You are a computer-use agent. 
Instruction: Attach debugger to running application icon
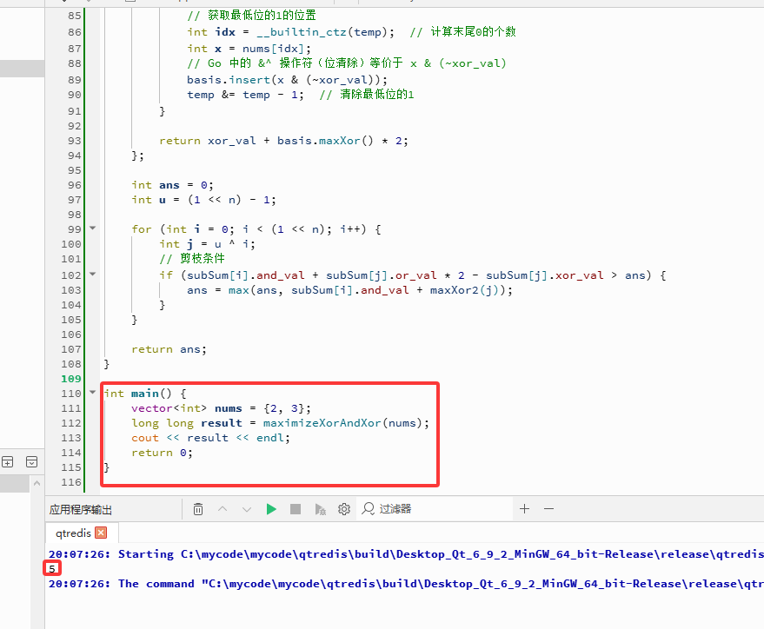click(x=320, y=509)
